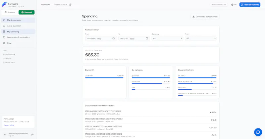
Task: Open calendar picker in To date field
Action: point(147,38)
